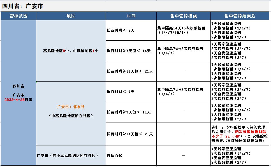271x167 pixels.
Task: Click the "集中管控结束后" column header
Action: [x=240, y=16]
